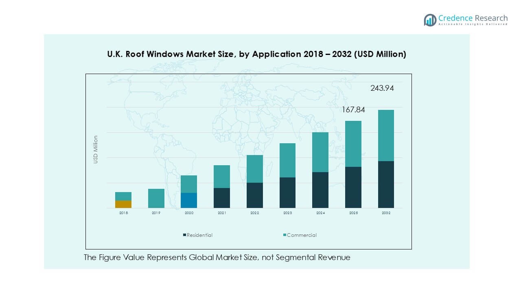
Task: Click the Commercial segment of the 2022 bar
Action: [255, 169]
